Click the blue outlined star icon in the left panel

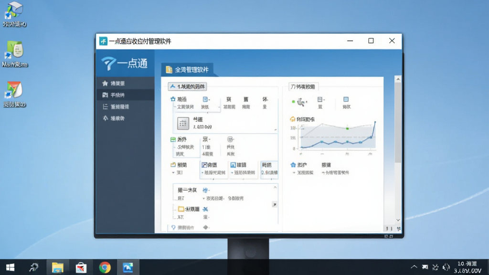[173, 99]
